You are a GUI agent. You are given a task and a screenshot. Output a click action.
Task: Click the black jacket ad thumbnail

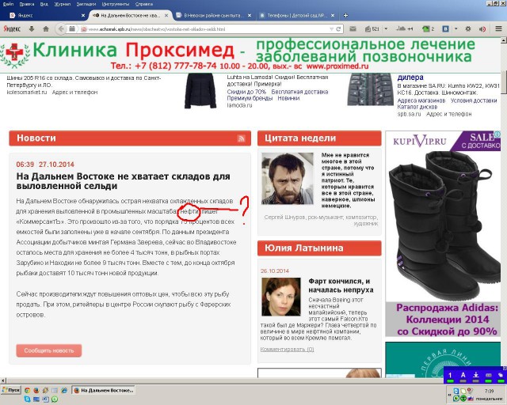(200, 91)
